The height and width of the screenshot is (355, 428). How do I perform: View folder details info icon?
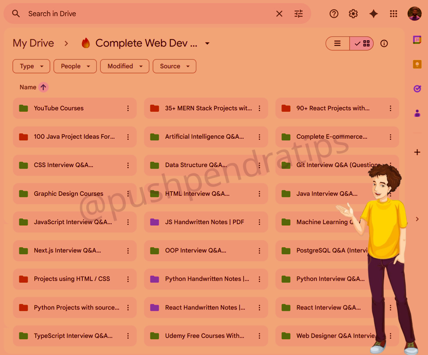click(x=384, y=43)
